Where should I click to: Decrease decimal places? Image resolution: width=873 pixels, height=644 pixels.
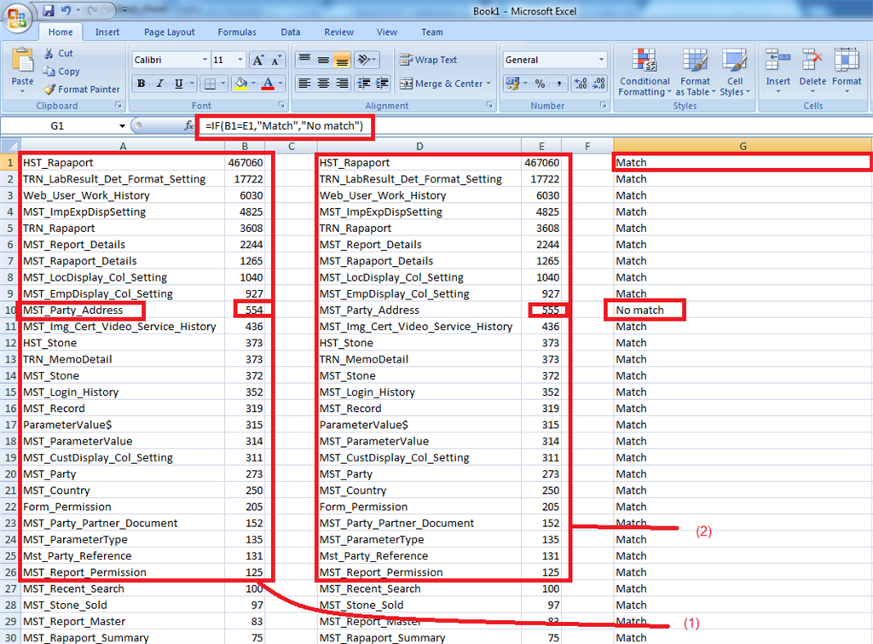pos(599,84)
